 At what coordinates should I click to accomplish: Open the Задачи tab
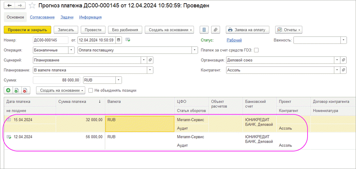coord(67,17)
